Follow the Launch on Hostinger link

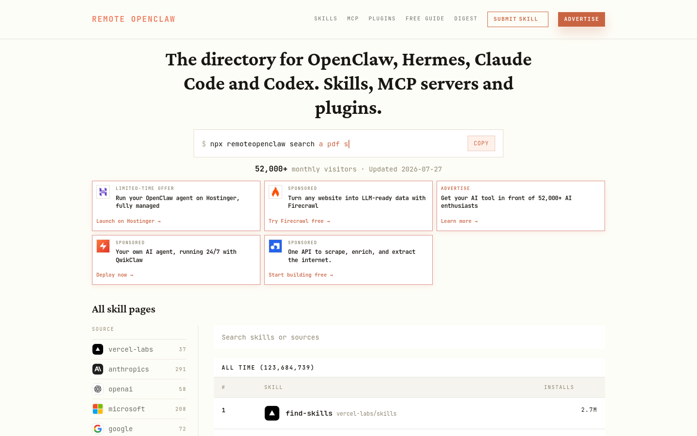point(128,221)
